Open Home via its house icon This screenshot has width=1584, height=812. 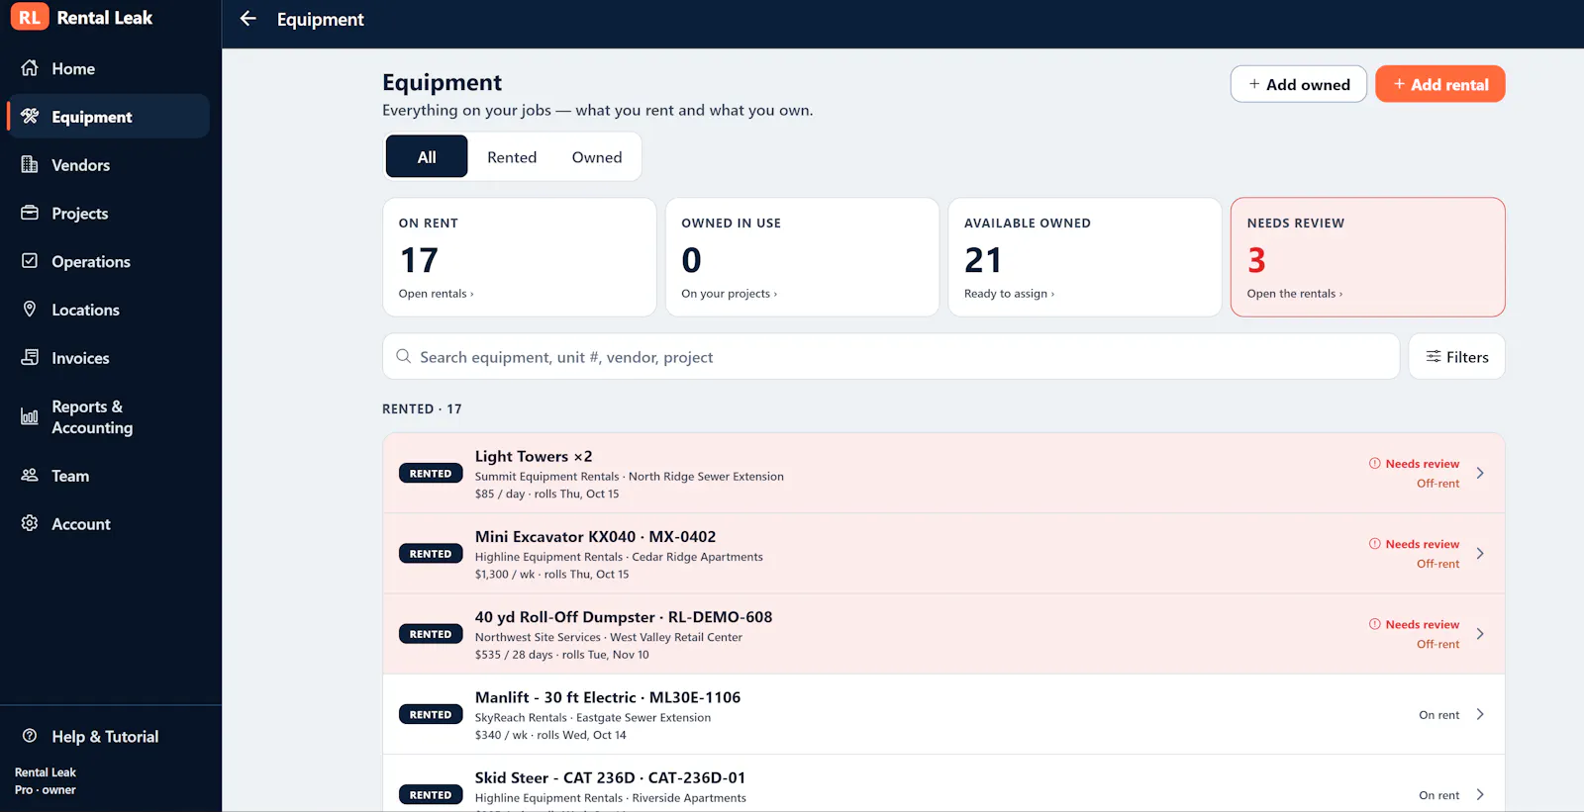click(30, 68)
